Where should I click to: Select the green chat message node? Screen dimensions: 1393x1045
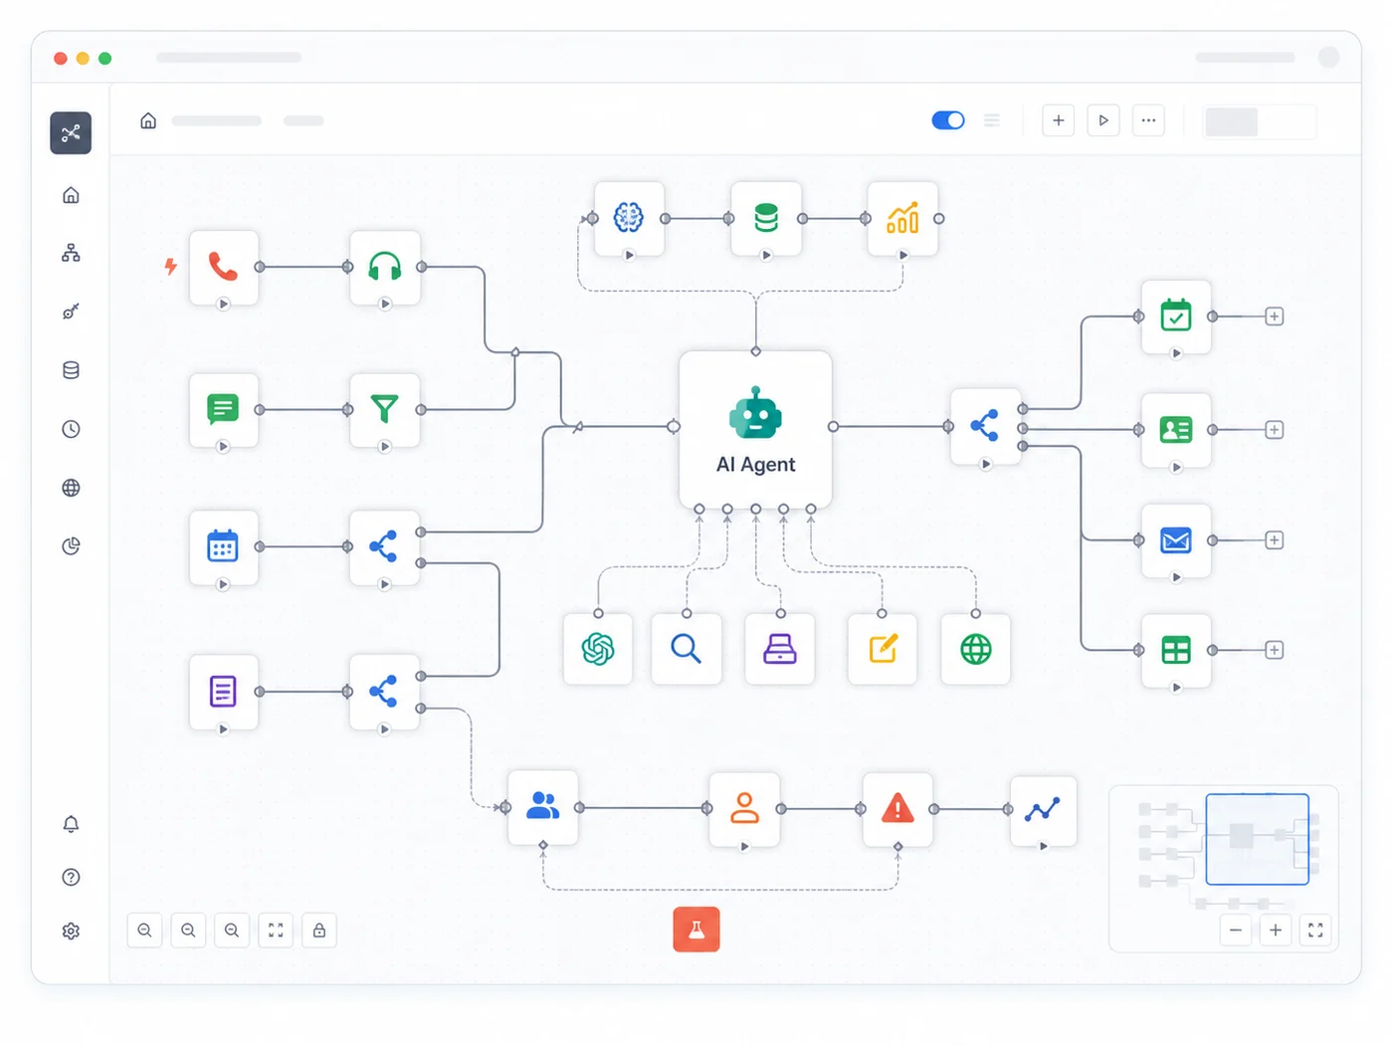(224, 409)
